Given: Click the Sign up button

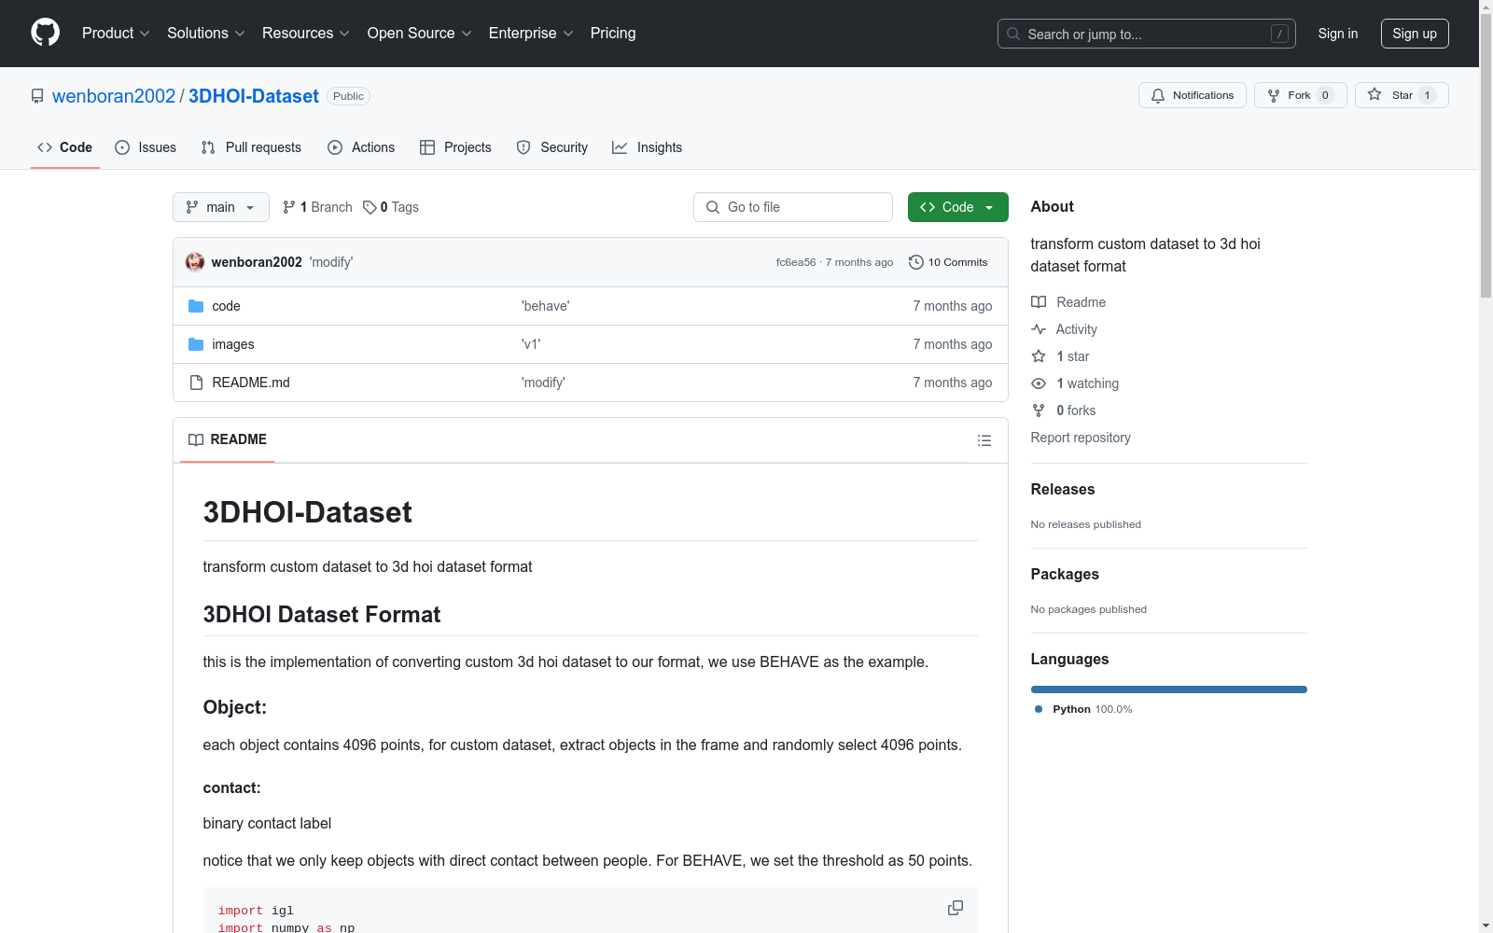Looking at the screenshot, I should pyautogui.click(x=1415, y=34).
